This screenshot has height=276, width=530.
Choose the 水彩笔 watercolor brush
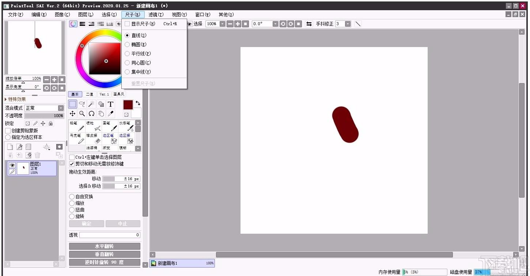point(126,126)
